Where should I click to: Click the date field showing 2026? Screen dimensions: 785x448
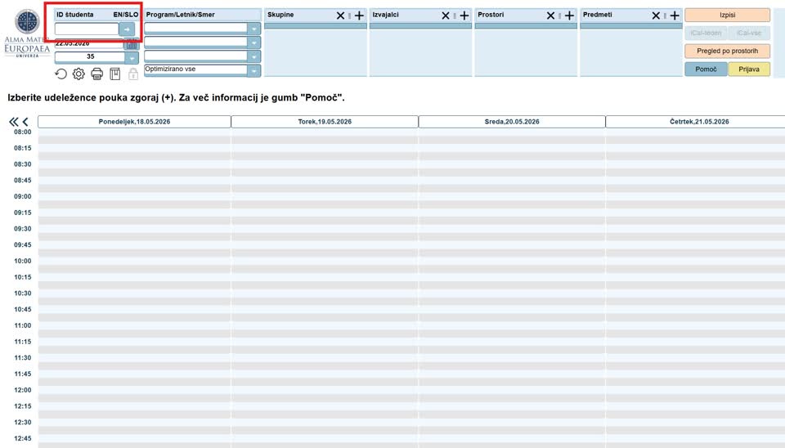[89, 45]
